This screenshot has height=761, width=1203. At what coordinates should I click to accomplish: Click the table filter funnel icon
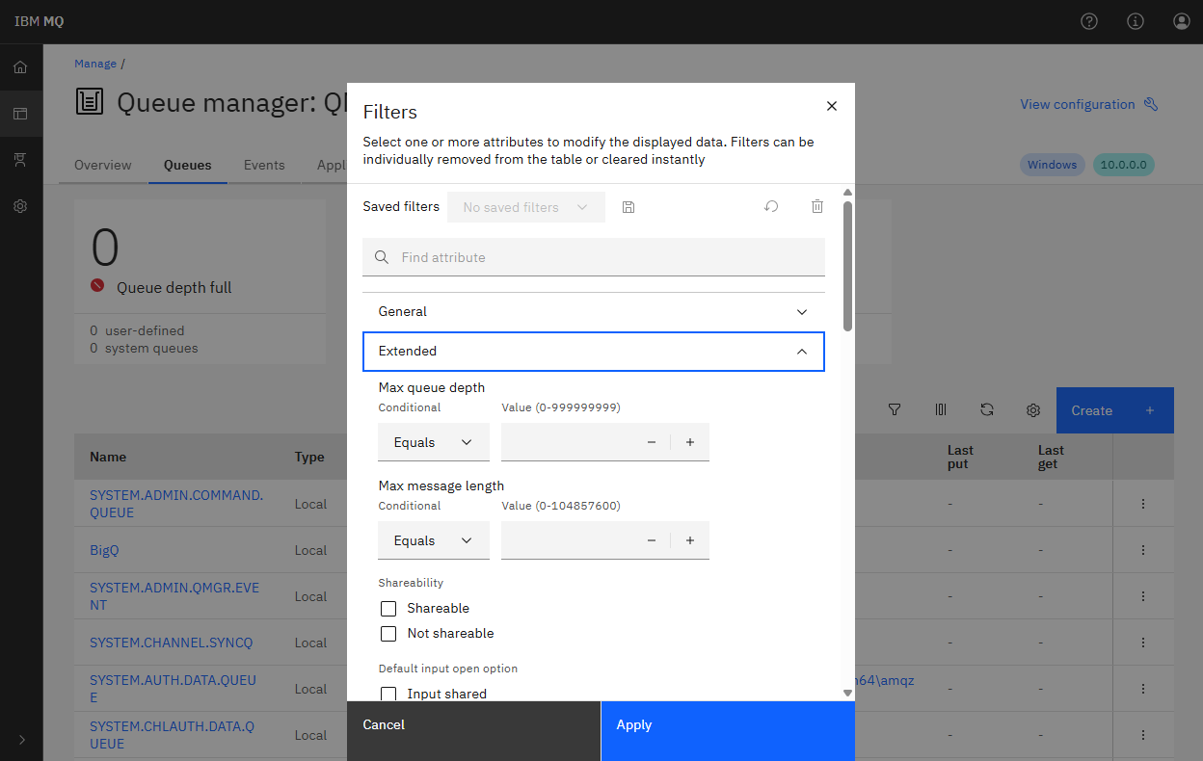pos(895,410)
